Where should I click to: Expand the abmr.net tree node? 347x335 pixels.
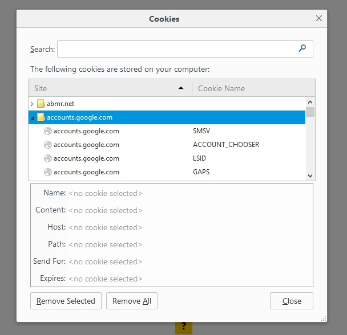point(33,104)
